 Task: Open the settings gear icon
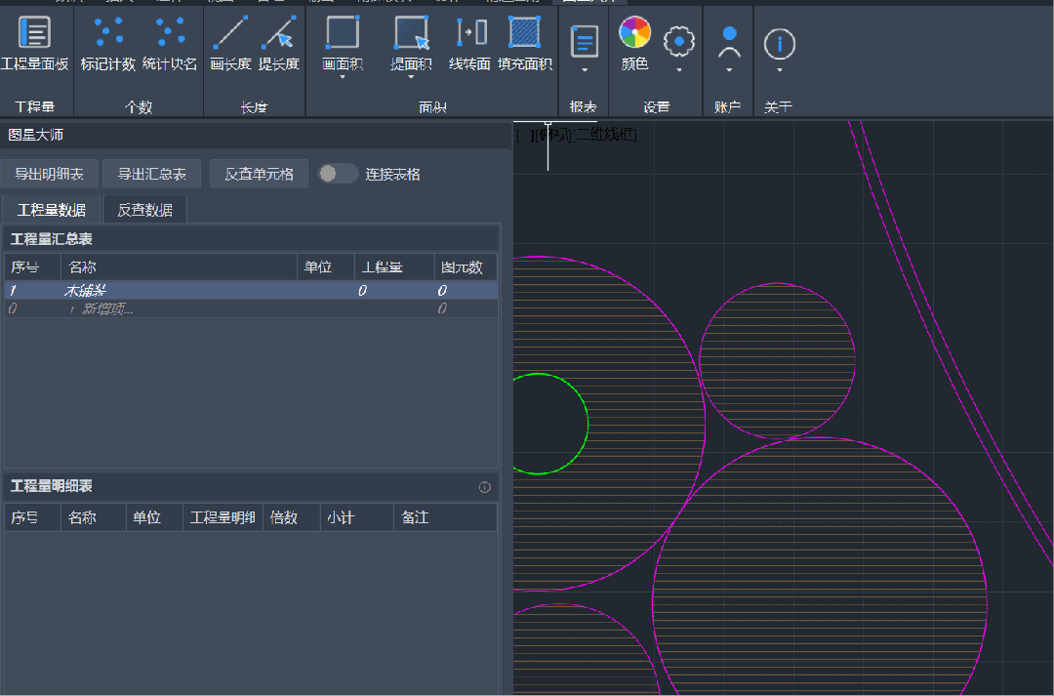[x=679, y=42]
